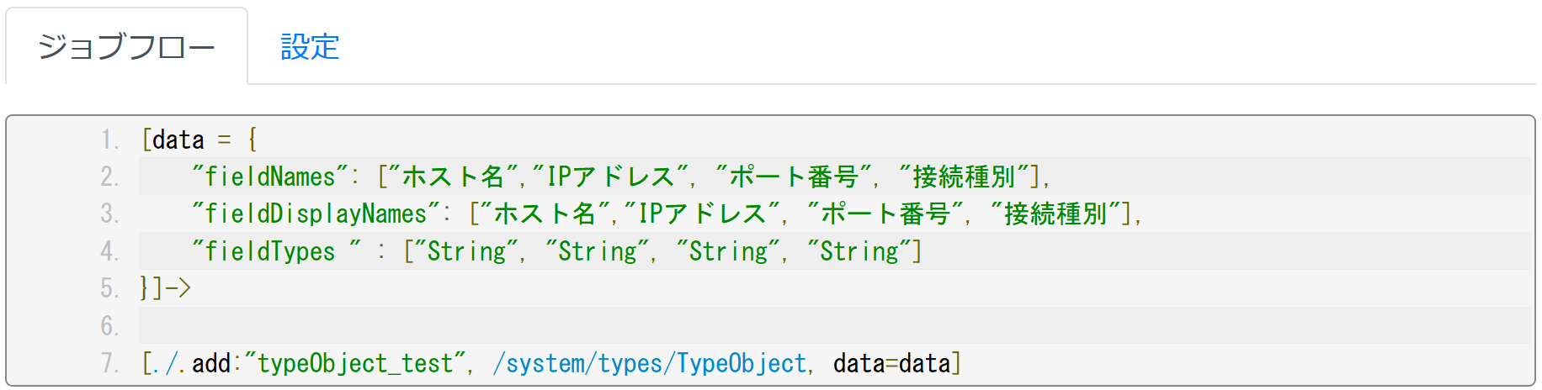1542x390 pixels.
Task: Click "ホスト名" in the fieldDisplayNames line
Action: 545,213
